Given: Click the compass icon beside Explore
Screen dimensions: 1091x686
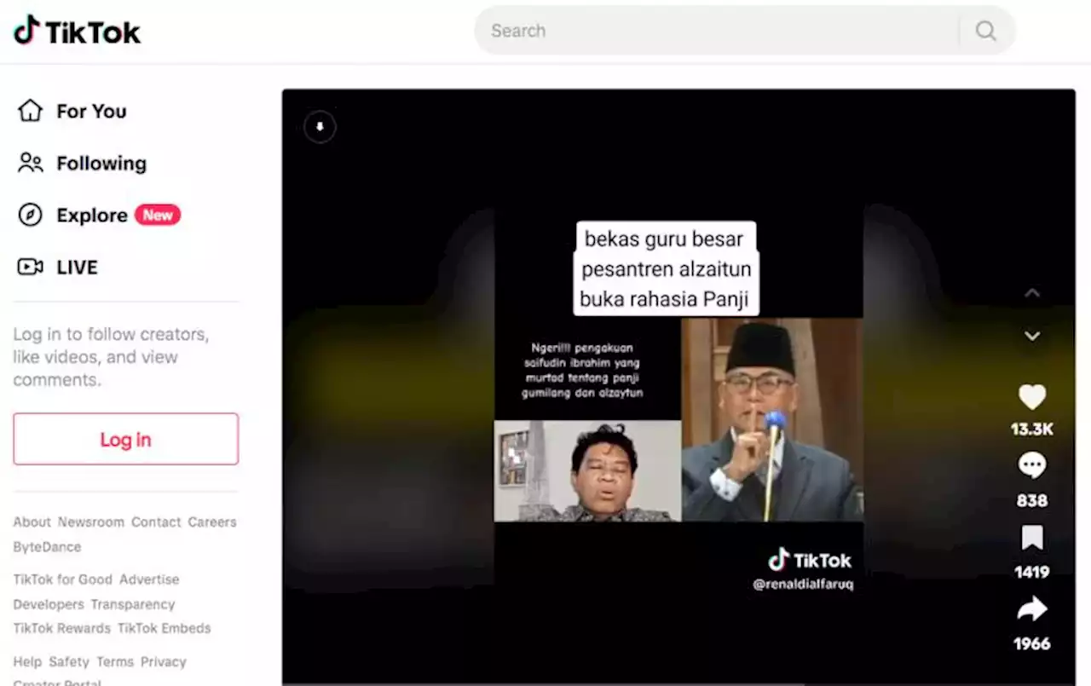Looking at the screenshot, I should 30,215.
